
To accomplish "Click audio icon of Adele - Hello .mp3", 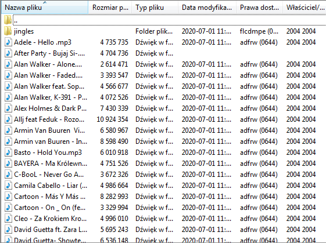I will point(8,42).
